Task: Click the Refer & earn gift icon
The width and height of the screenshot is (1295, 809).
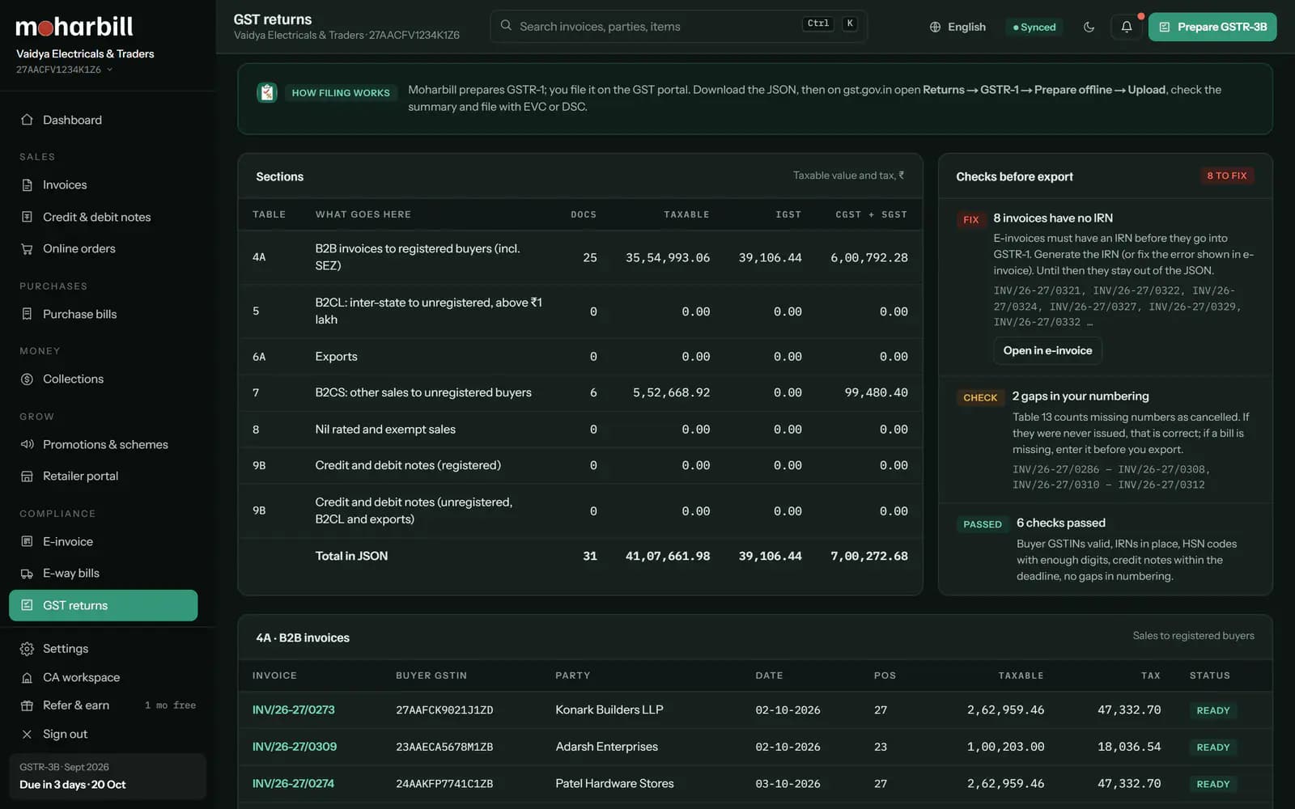Action: coord(27,705)
